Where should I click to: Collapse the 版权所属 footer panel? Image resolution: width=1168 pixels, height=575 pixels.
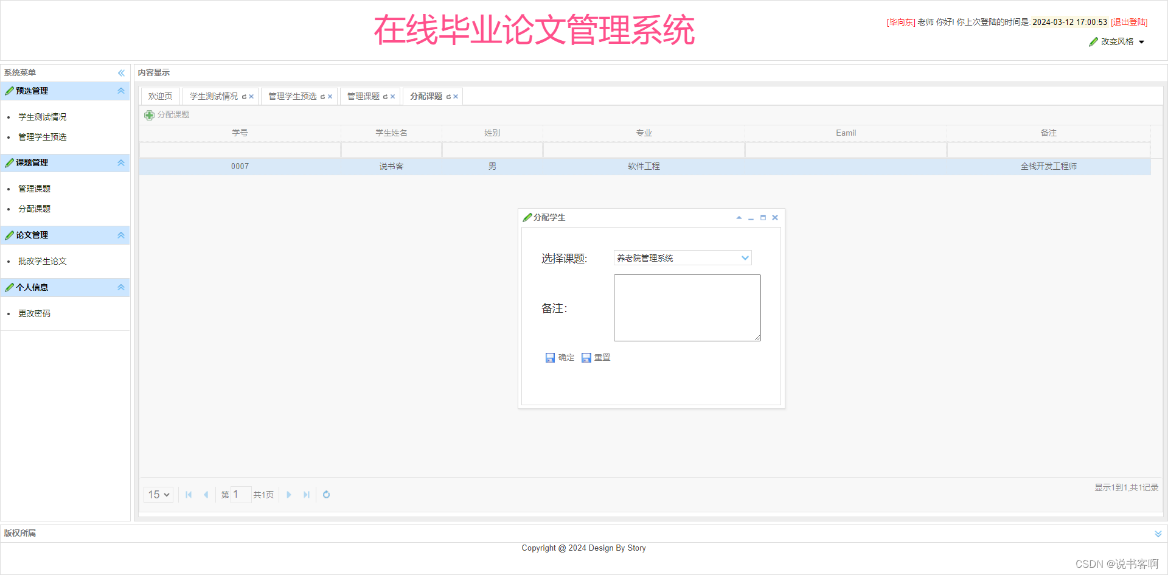pyautogui.click(x=1158, y=534)
